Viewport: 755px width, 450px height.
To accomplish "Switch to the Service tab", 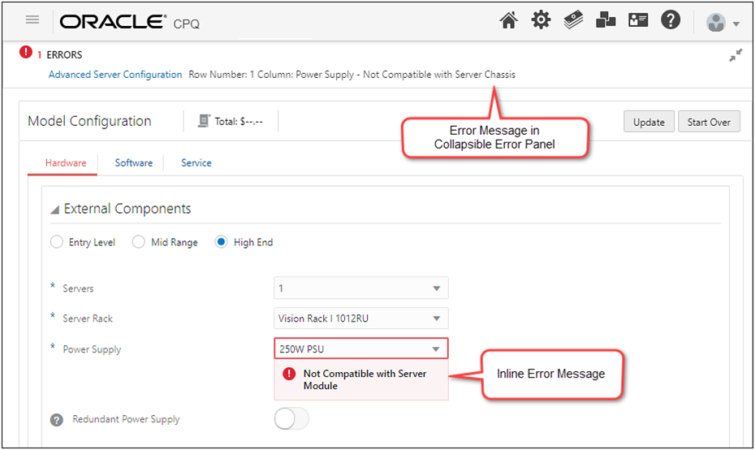I will (x=196, y=162).
